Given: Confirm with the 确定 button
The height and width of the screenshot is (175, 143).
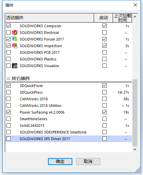Looking at the screenshot, I should (60, 161).
